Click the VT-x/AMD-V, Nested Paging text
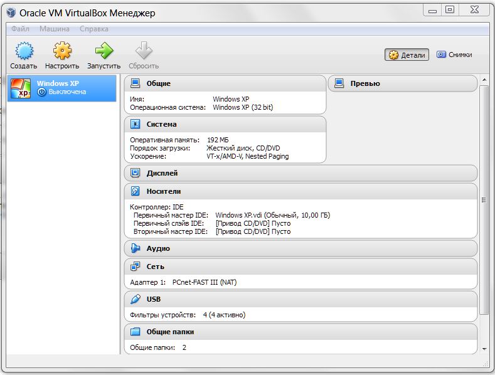 point(247,156)
